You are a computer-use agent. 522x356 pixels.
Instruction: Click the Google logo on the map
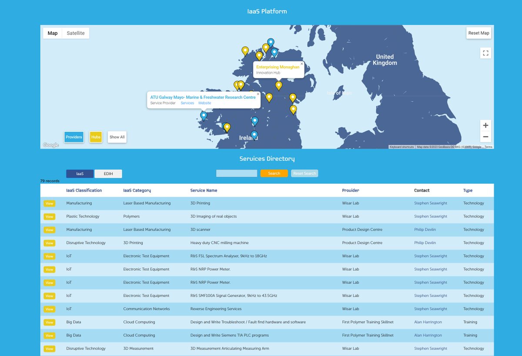(x=50, y=145)
